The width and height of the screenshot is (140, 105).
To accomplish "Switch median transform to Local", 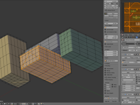I will coord(114,3).
